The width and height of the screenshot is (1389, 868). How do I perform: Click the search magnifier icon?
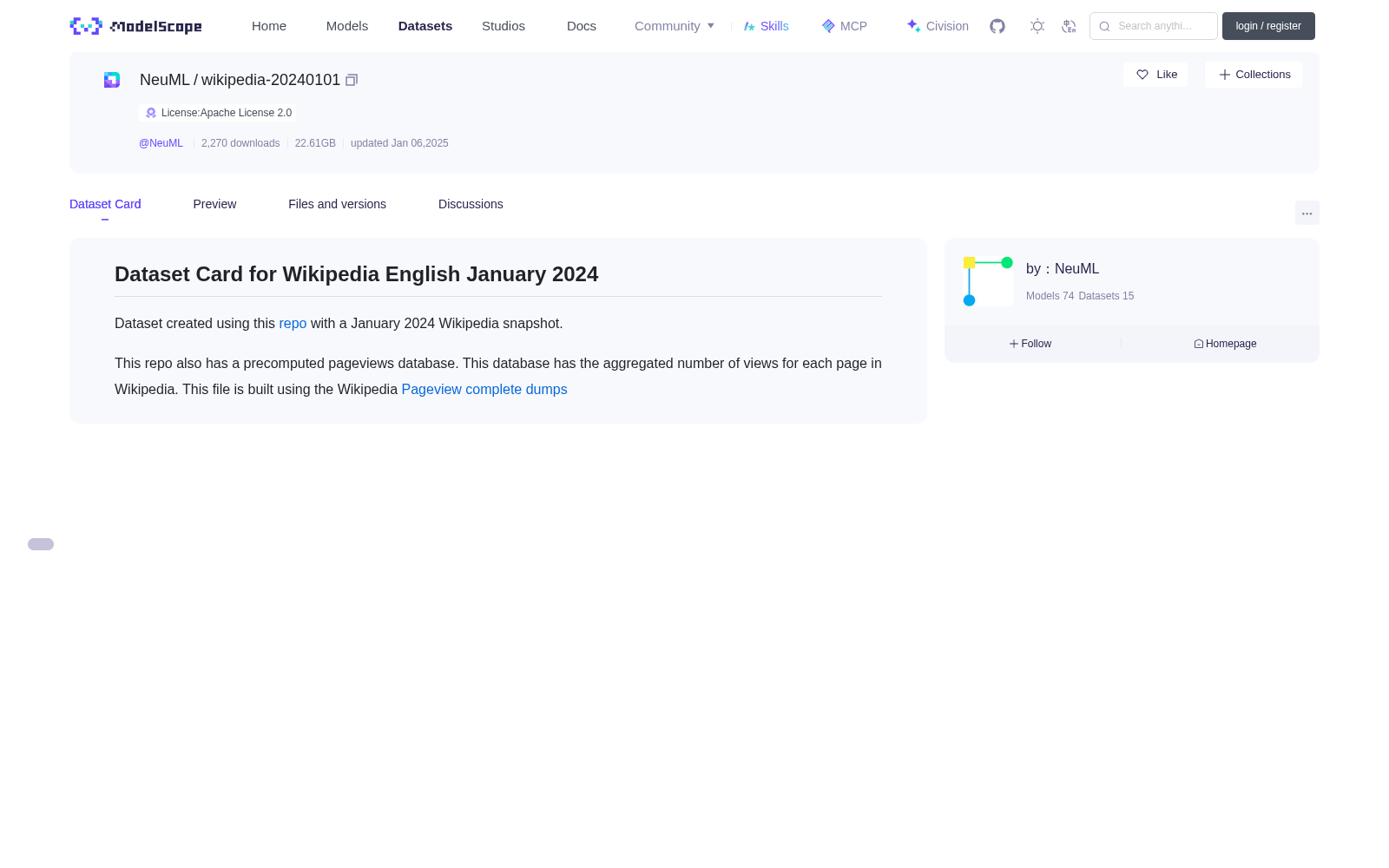(x=1104, y=26)
